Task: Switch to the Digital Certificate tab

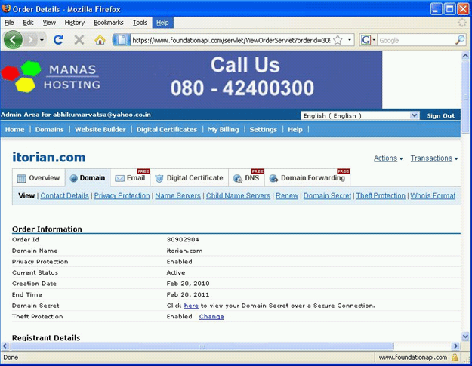Action: [189, 178]
